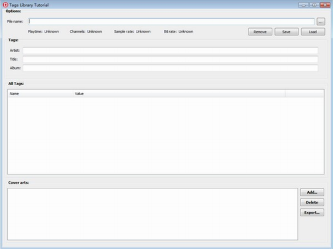Screen dimensions: 333x249
Task: Click the blank third column header in tag list
Action: point(304,94)
